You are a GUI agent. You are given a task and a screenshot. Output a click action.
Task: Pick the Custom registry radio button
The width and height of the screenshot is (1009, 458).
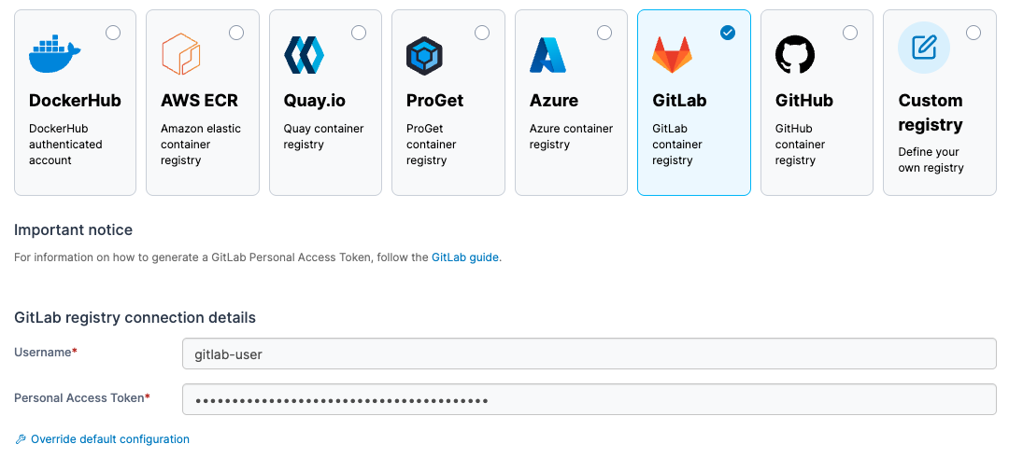[973, 33]
